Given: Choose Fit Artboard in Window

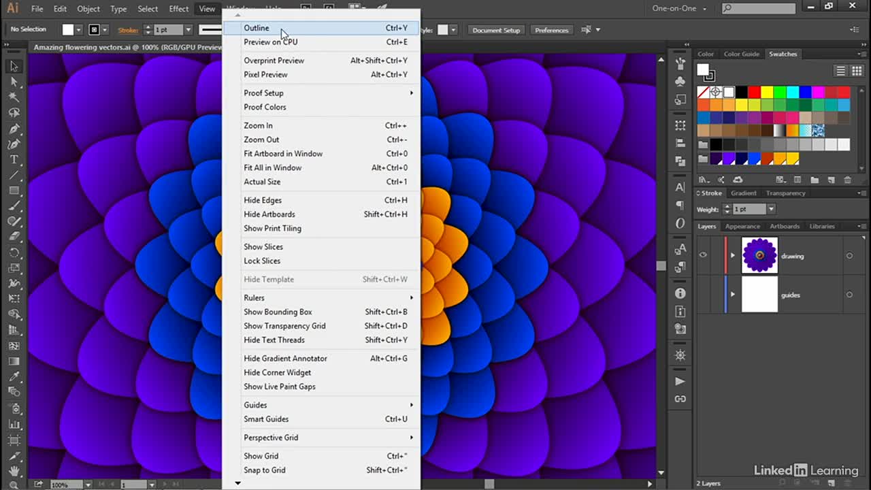Looking at the screenshot, I should point(321,154).
